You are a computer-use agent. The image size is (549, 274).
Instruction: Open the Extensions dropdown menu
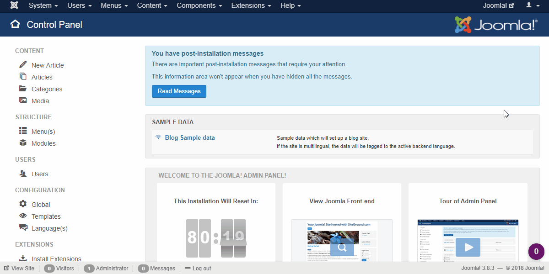coord(251,5)
